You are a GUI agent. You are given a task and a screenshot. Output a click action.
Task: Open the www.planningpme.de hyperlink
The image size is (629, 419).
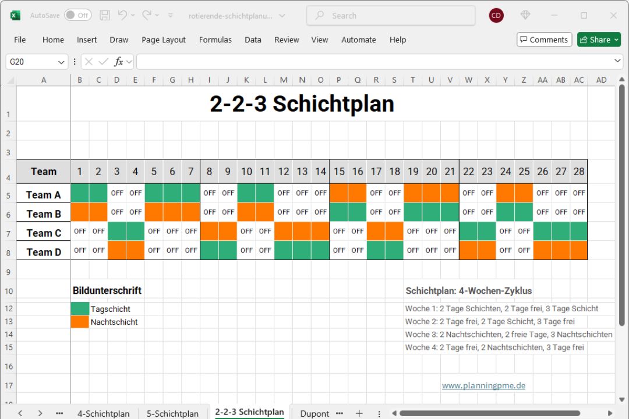[483, 385]
